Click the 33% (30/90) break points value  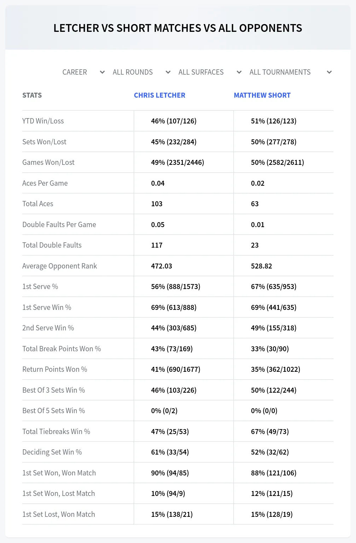point(270,349)
